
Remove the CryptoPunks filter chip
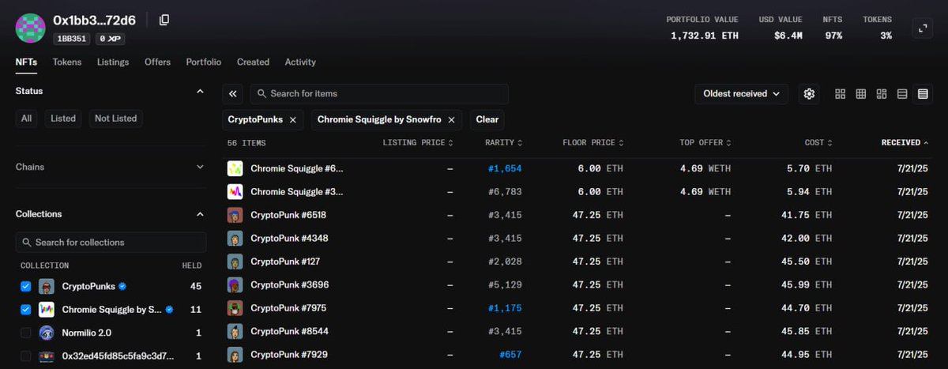[292, 119]
